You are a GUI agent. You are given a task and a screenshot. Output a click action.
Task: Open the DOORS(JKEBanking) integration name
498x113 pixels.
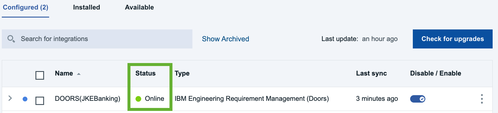tap(88, 99)
